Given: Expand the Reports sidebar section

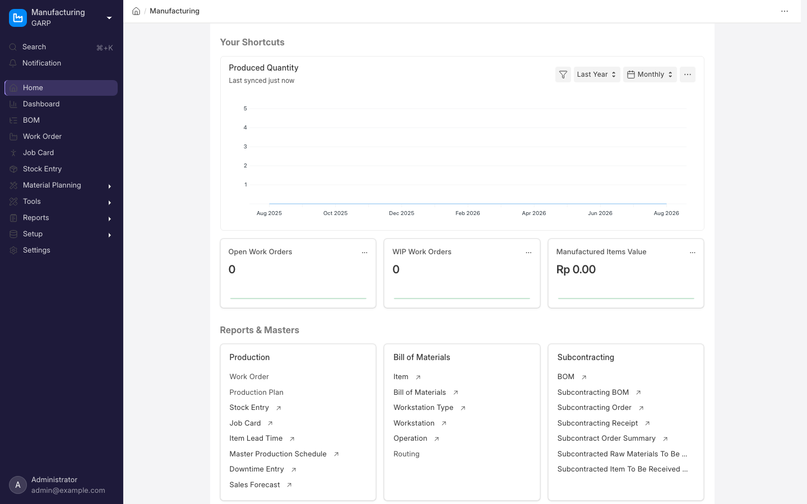Looking at the screenshot, I should click(x=110, y=218).
